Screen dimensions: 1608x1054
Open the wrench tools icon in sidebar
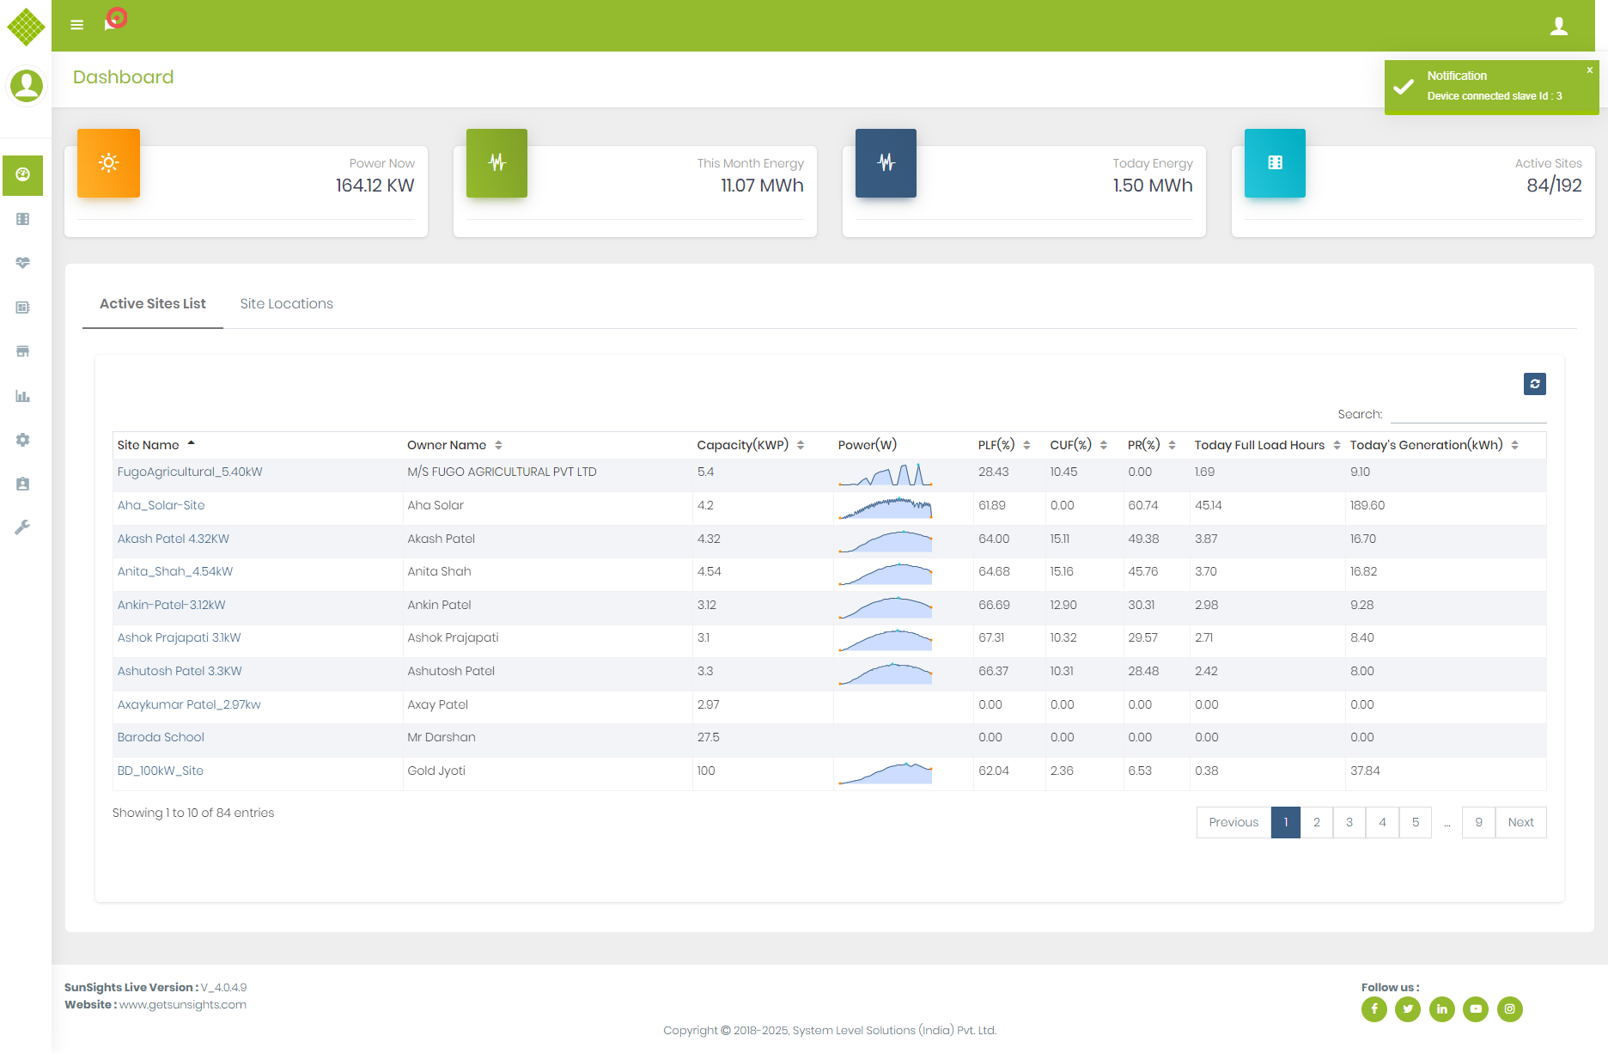(23, 527)
